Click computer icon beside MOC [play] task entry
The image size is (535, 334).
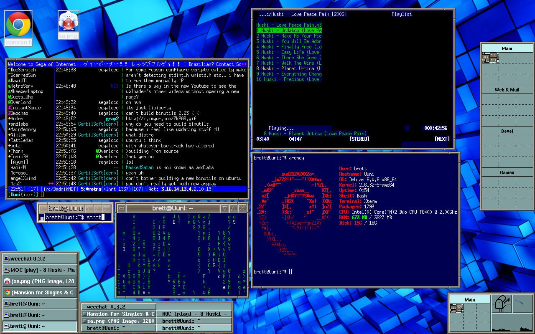pyautogui.click(x=7, y=270)
